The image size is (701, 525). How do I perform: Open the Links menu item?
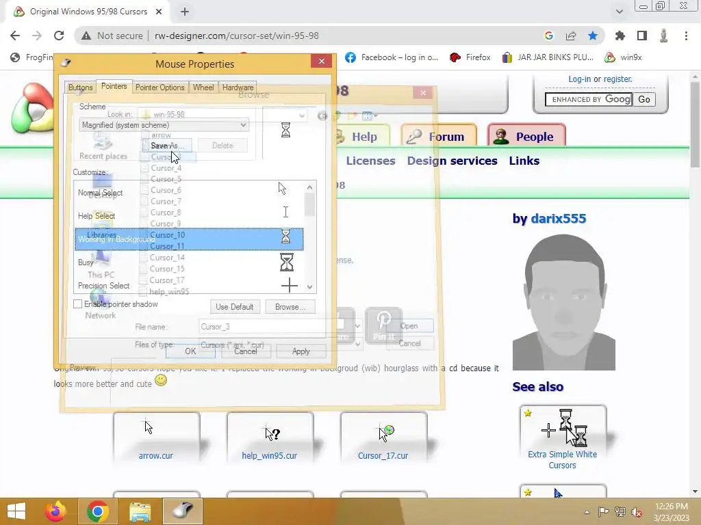(x=524, y=161)
